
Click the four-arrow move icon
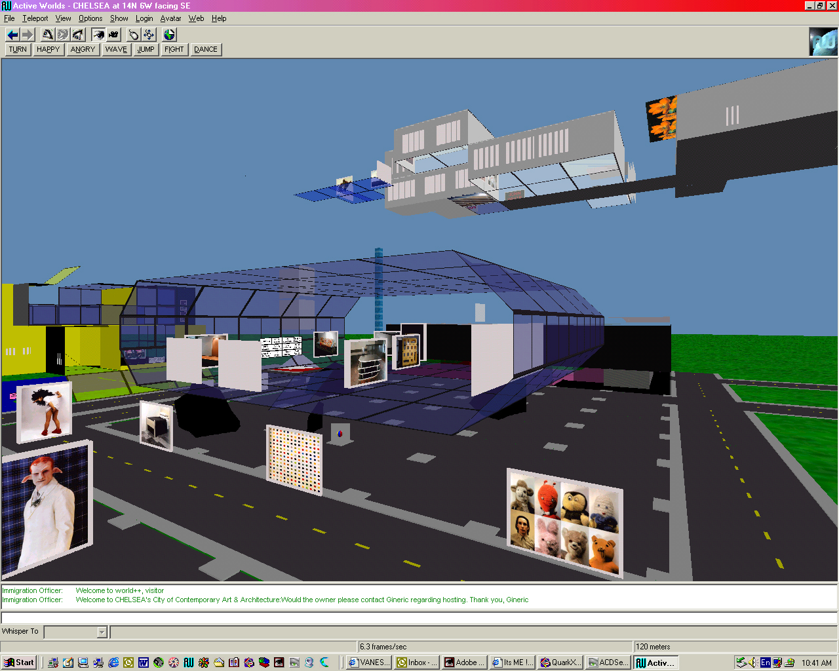149,35
